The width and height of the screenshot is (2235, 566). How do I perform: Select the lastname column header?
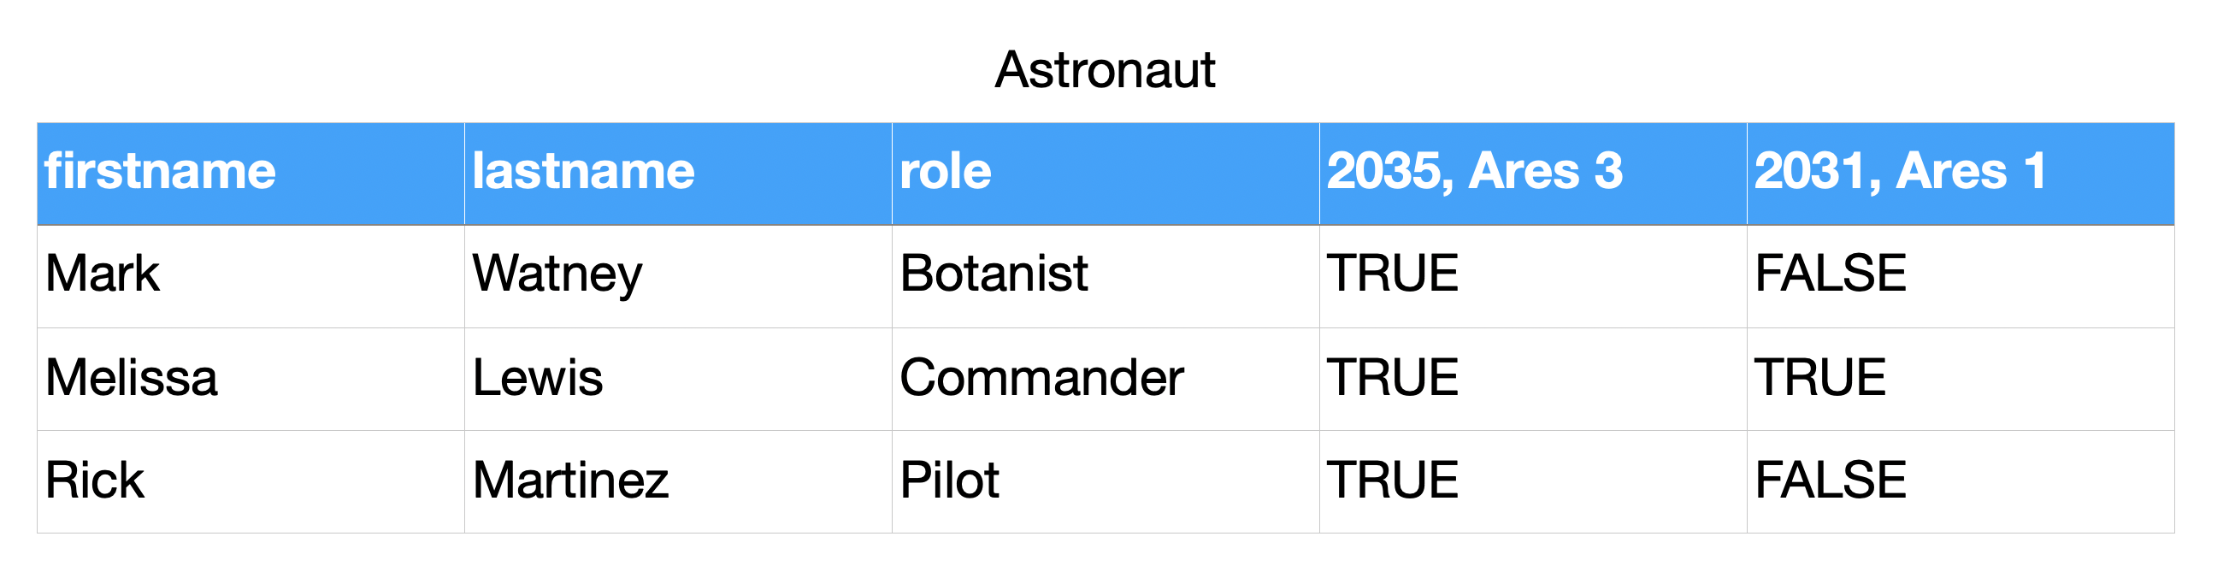coord(677,172)
